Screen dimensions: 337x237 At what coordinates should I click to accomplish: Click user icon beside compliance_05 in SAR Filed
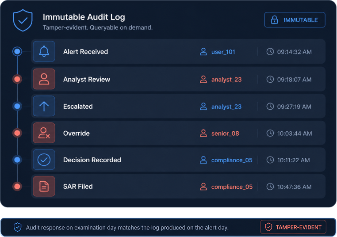(x=203, y=187)
